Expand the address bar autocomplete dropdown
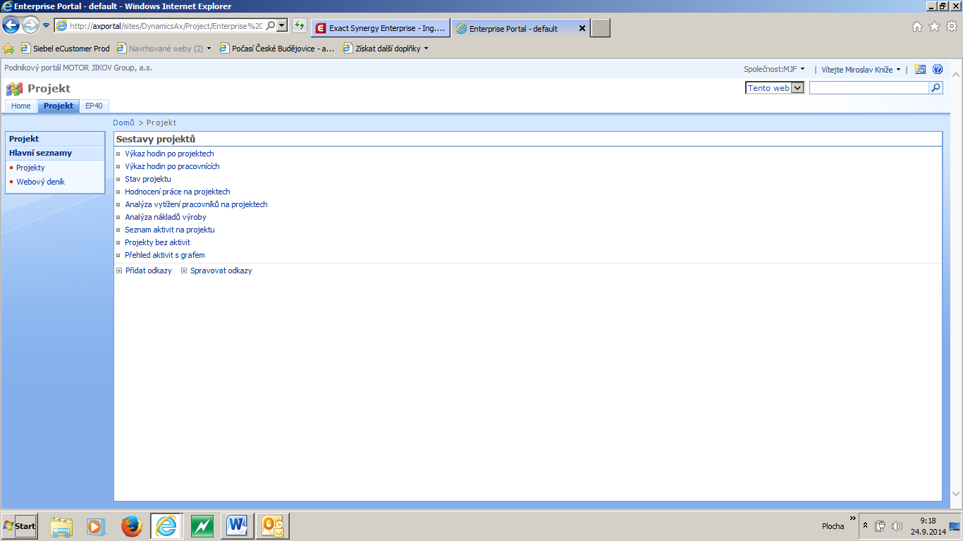This screenshot has width=963, height=541. tap(282, 26)
